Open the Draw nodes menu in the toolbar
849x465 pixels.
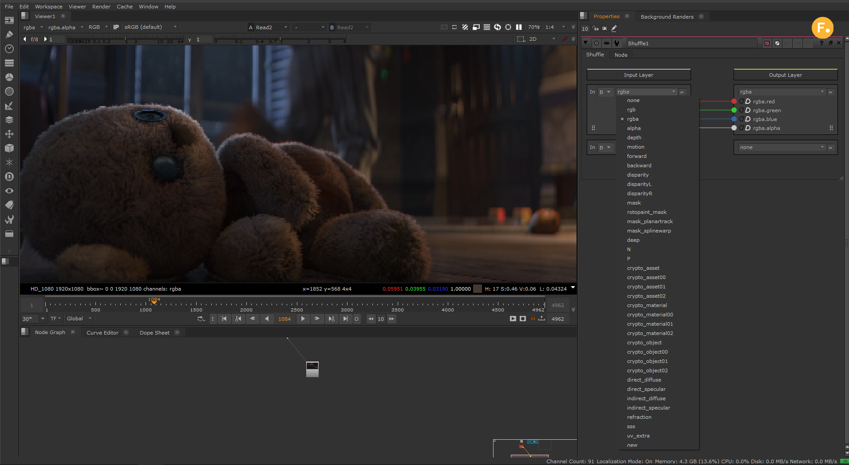click(9, 35)
